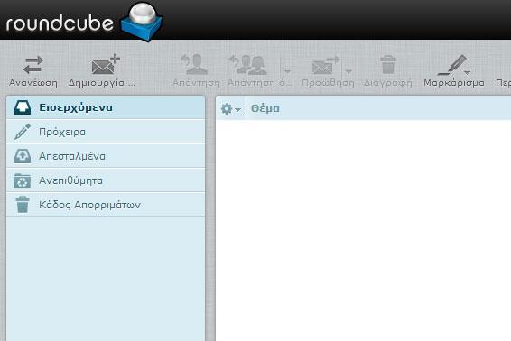Click the Διαγραφή trash icon in toolbar
The image size is (511, 341).
[x=388, y=64]
